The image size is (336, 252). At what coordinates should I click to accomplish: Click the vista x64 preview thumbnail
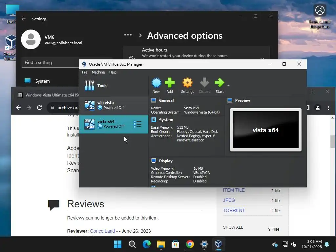(x=266, y=130)
